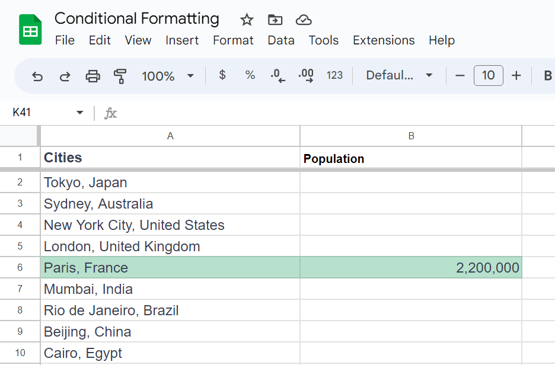This screenshot has height=365, width=555.
Task: Format as currency with dollar icon
Action: tap(222, 75)
